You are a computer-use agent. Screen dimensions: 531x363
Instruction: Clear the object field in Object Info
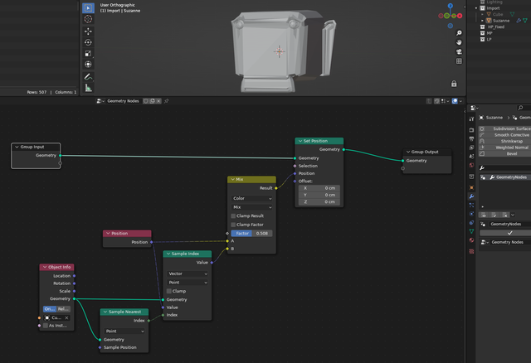pos(66,317)
